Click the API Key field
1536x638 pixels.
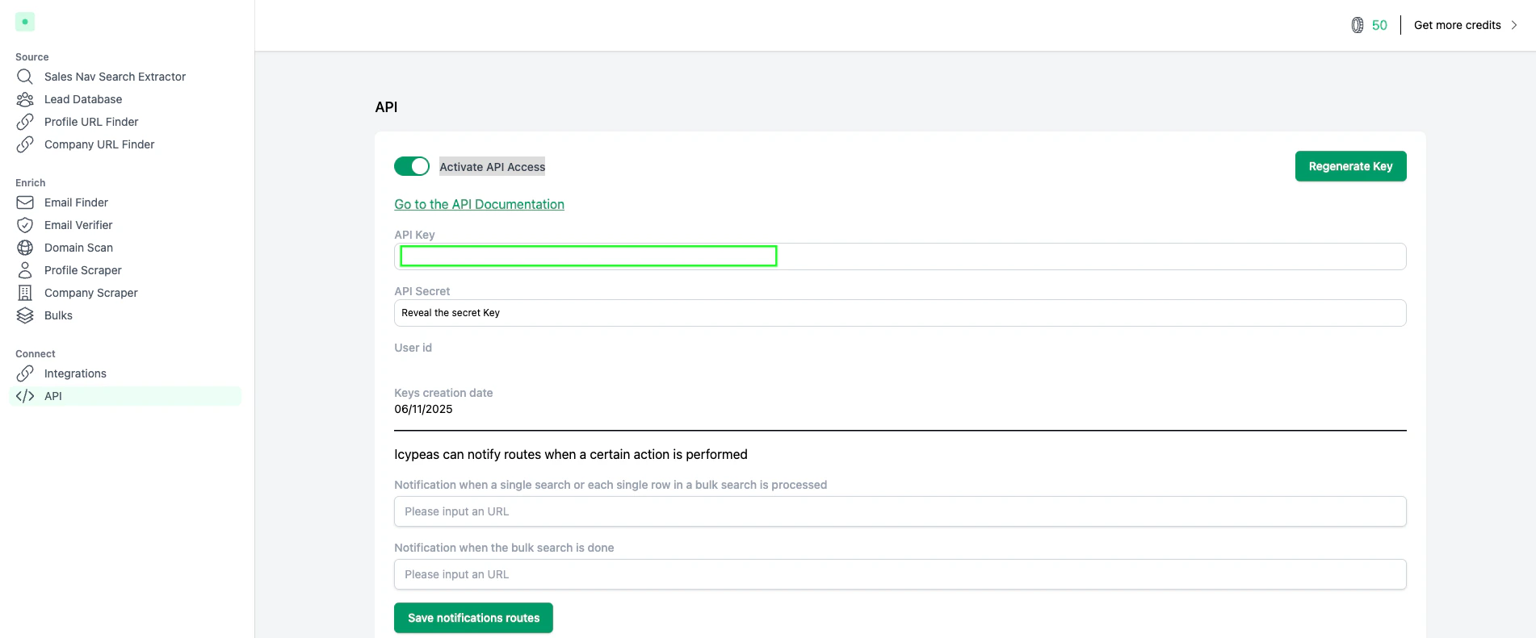[x=900, y=256]
